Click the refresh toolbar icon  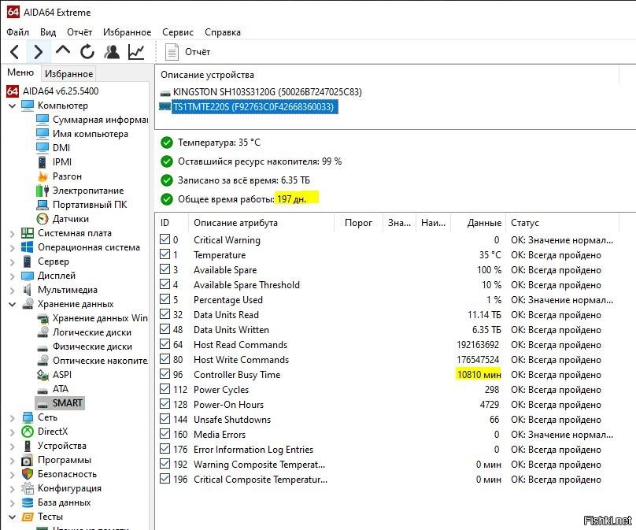click(x=87, y=52)
